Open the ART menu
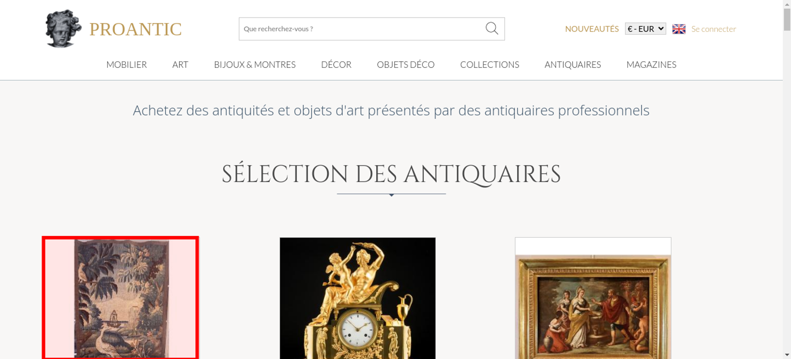This screenshot has width=791, height=359. coord(180,64)
